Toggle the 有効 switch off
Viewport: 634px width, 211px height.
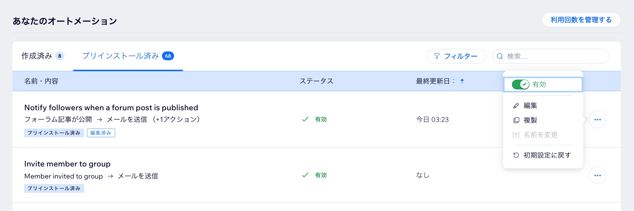point(520,84)
